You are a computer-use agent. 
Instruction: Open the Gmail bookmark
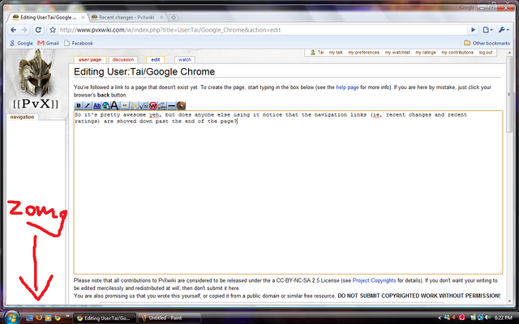49,43
